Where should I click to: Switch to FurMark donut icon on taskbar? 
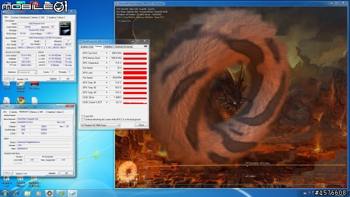[50, 193]
